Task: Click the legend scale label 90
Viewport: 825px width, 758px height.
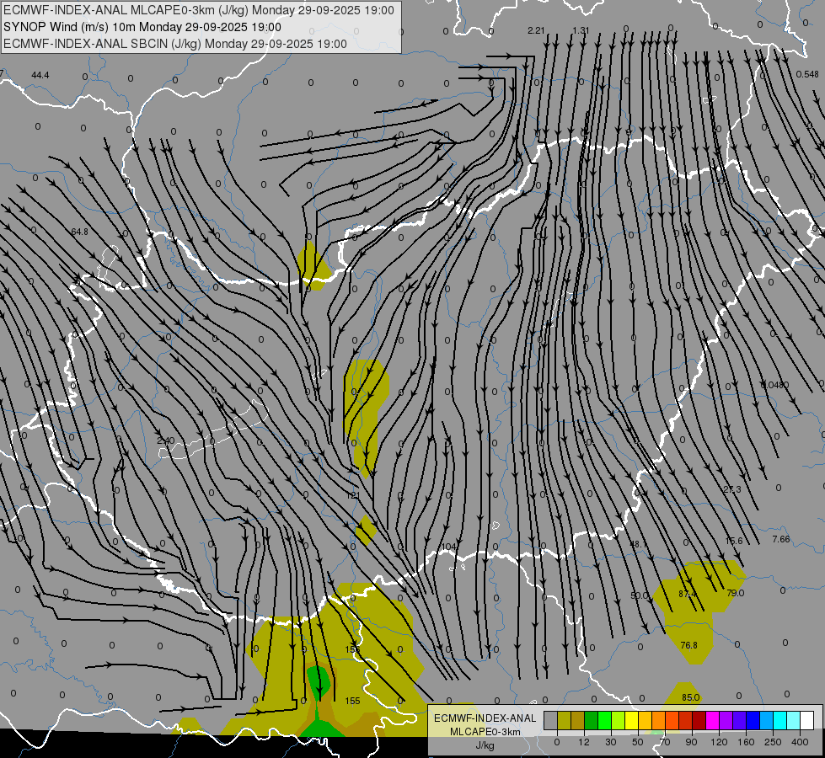Action: click(x=691, y=742)
